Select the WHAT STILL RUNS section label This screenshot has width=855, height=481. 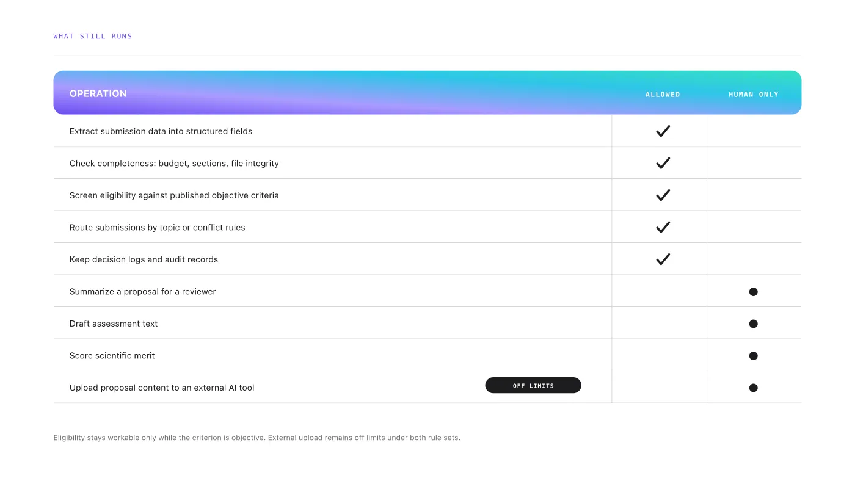coord(93,36)
